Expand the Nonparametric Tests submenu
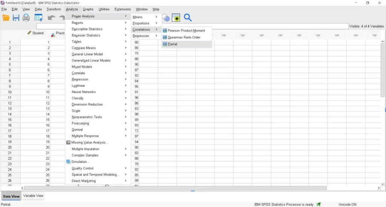The image size is (386, 207). pos(98,117)
